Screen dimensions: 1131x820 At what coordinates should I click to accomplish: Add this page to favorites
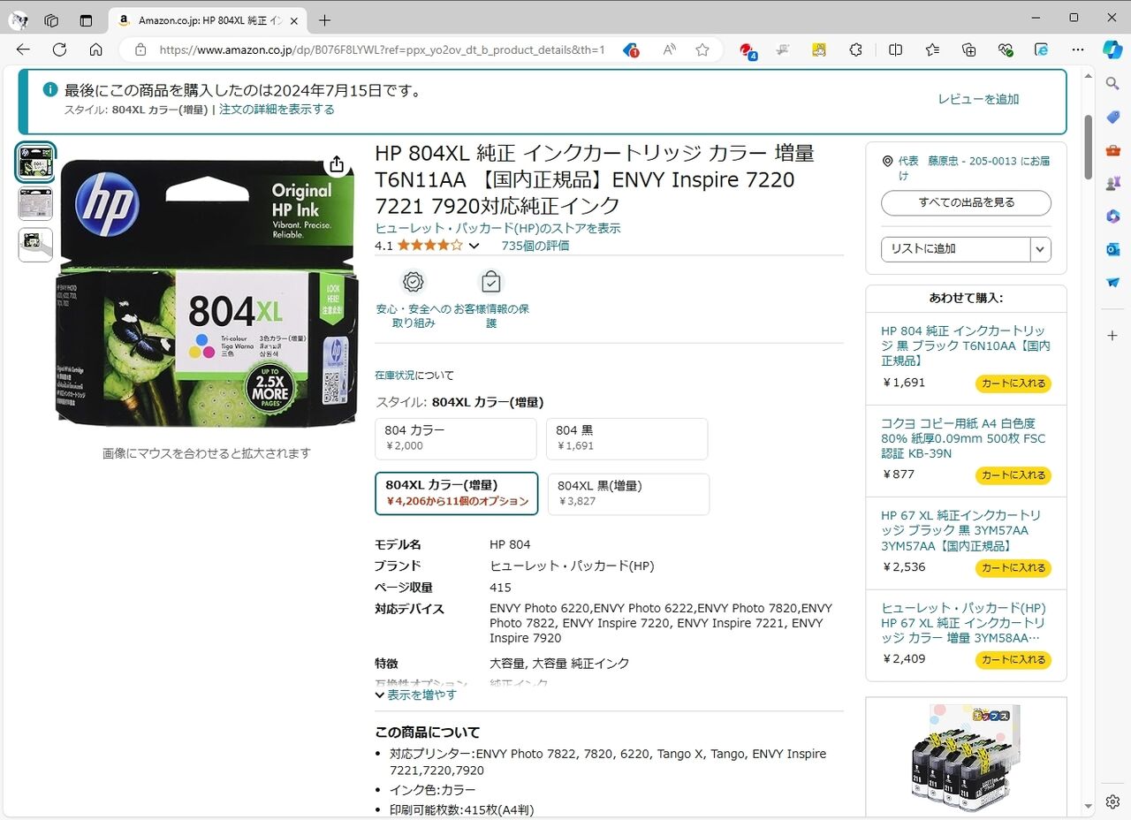coord(702,49)
